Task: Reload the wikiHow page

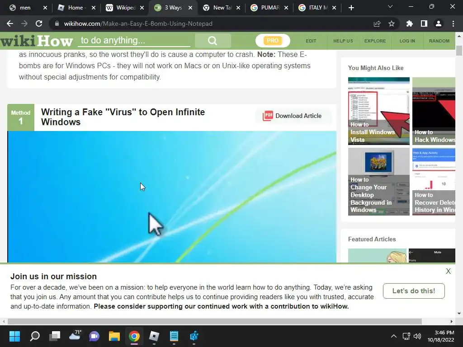Action: (39, 23)
